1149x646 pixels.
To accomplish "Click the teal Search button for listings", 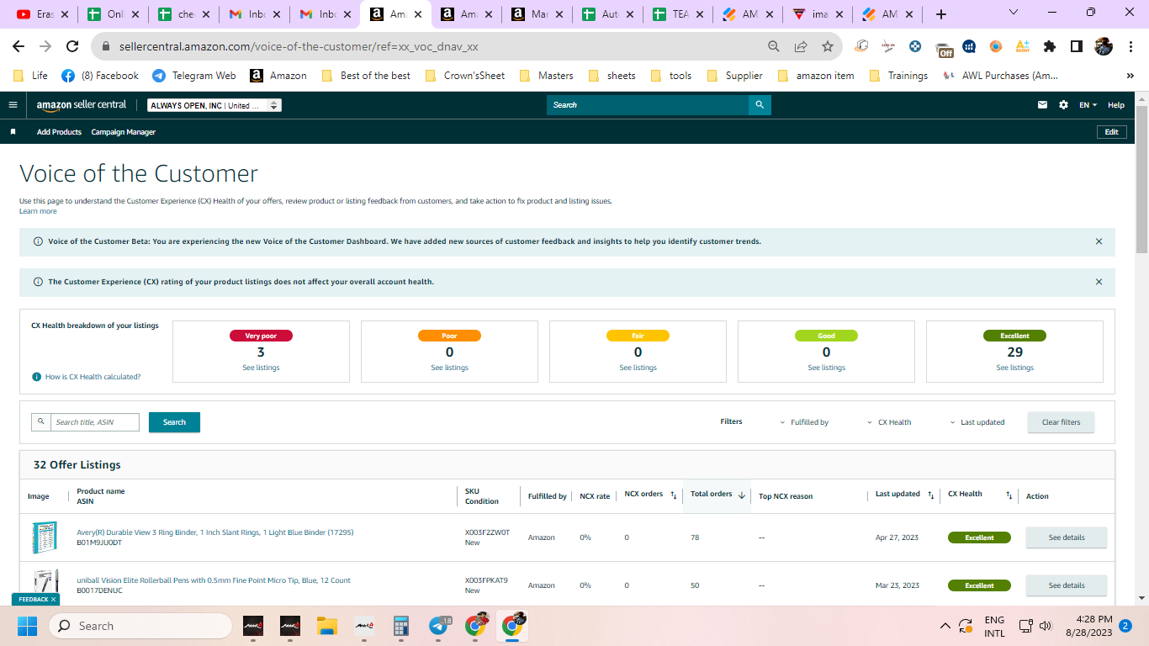I will pyautogui.click(x=174, y=422).
